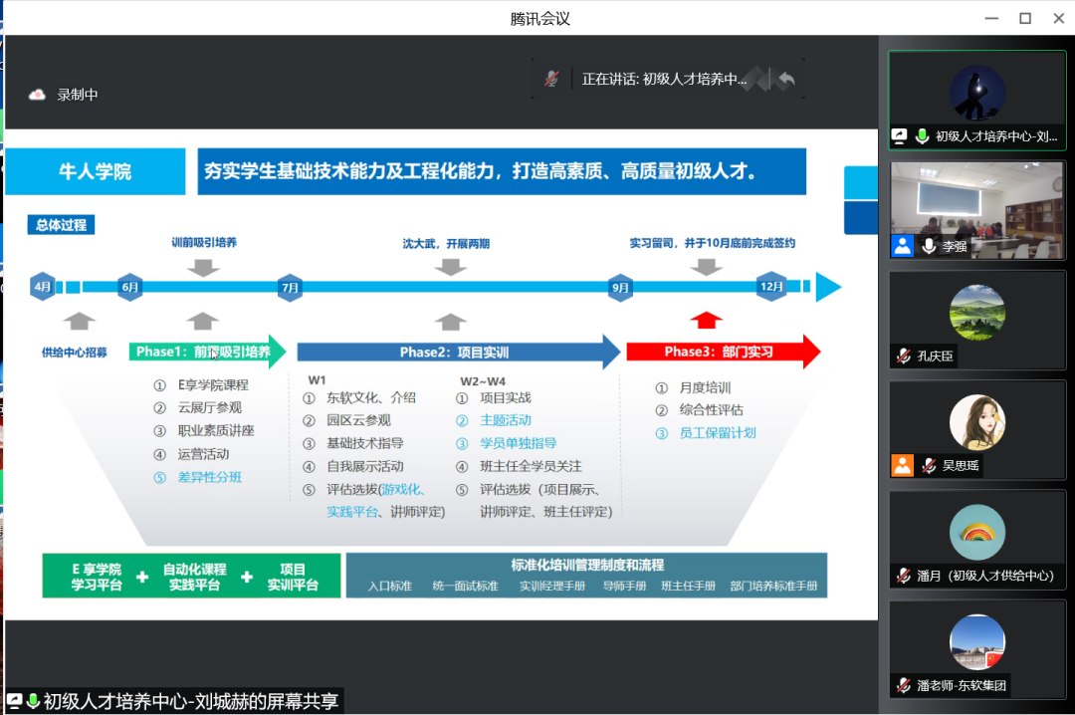The height and width of the screenshot is (715, 1075).
Task: Click the muted mic icon beside 吴思瑶
Action: coord(928,465)
